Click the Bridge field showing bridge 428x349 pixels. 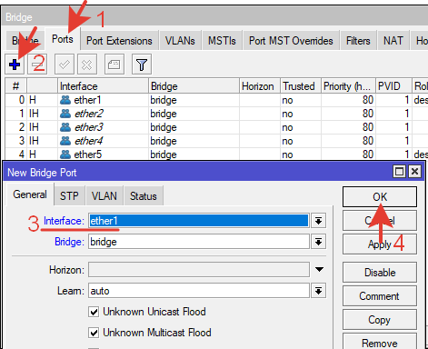tap(199, 242)
